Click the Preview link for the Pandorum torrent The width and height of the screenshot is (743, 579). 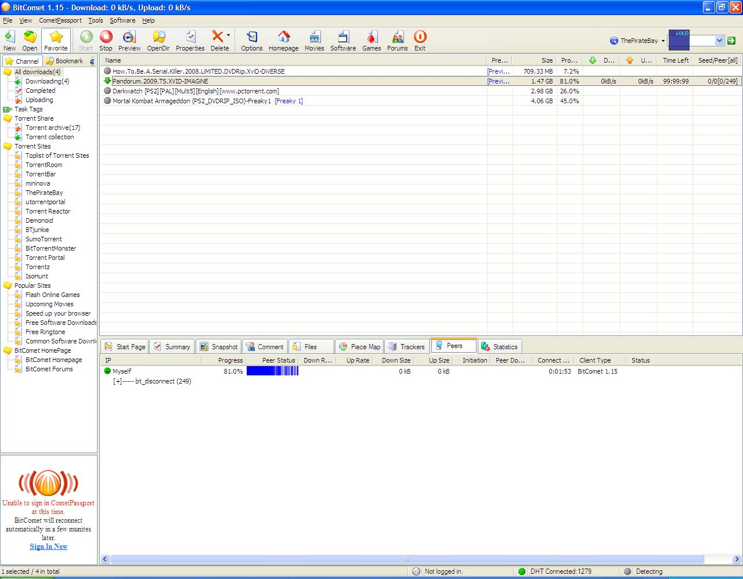[499, 81]
